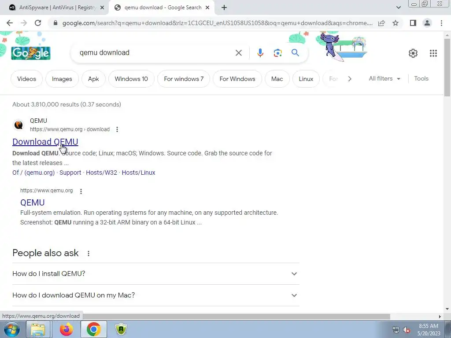
Task: Open the QEMU homepage result
Action: point(32,202)
